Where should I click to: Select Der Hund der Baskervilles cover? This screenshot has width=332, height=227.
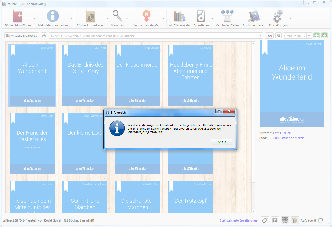[x=32, y=144]
